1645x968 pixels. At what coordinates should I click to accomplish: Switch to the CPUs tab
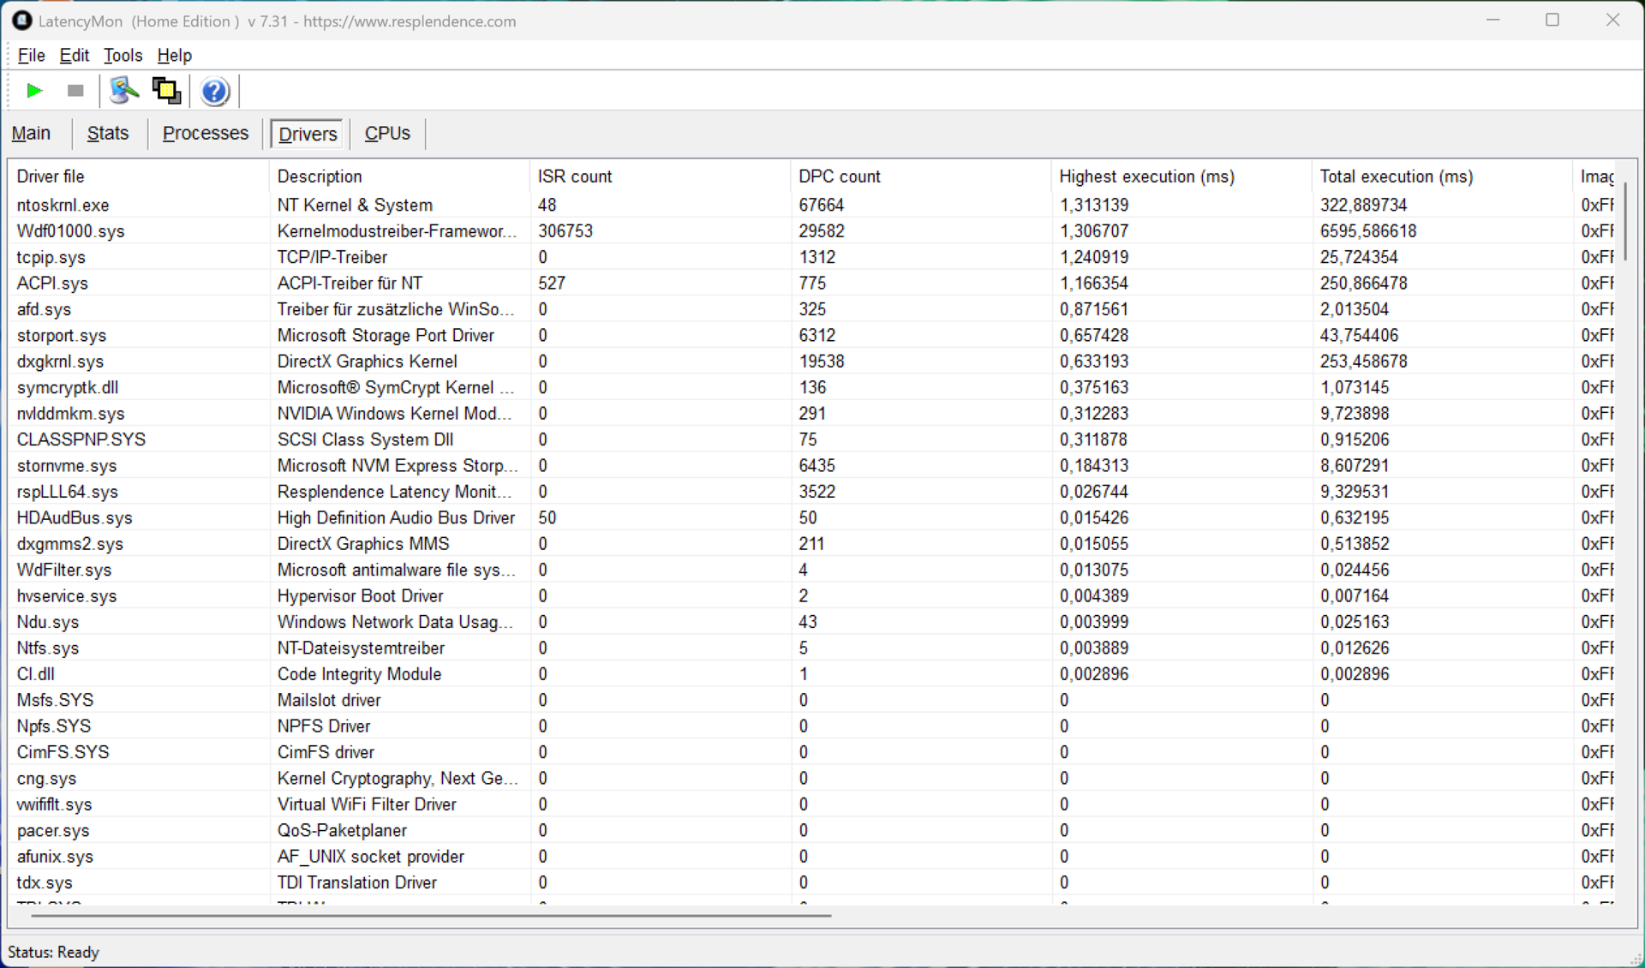387,134
